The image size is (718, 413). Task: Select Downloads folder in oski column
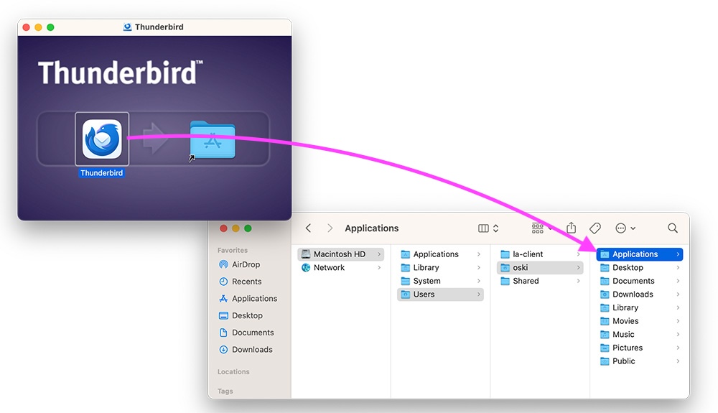640,294
